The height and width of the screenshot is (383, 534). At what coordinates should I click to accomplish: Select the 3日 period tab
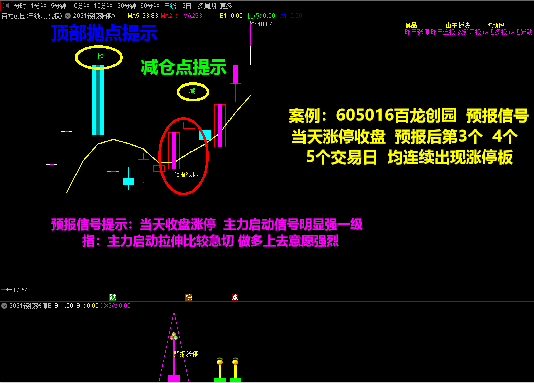tap(187, 6)
